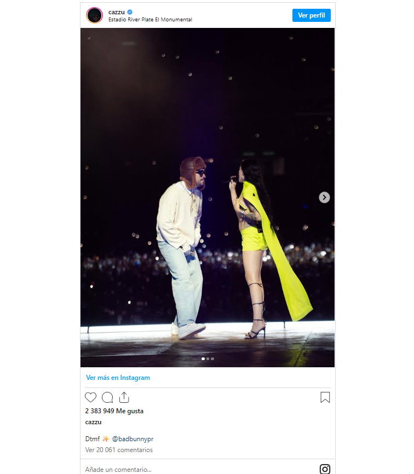The width and height of the screenshot is (414, 474).
Task: Open the @badbunnypr mention
Action: (x=133, y=438)
